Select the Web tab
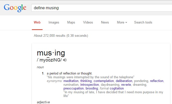The image size is (172, 104). pyautogui.click(x=37, y=22)
